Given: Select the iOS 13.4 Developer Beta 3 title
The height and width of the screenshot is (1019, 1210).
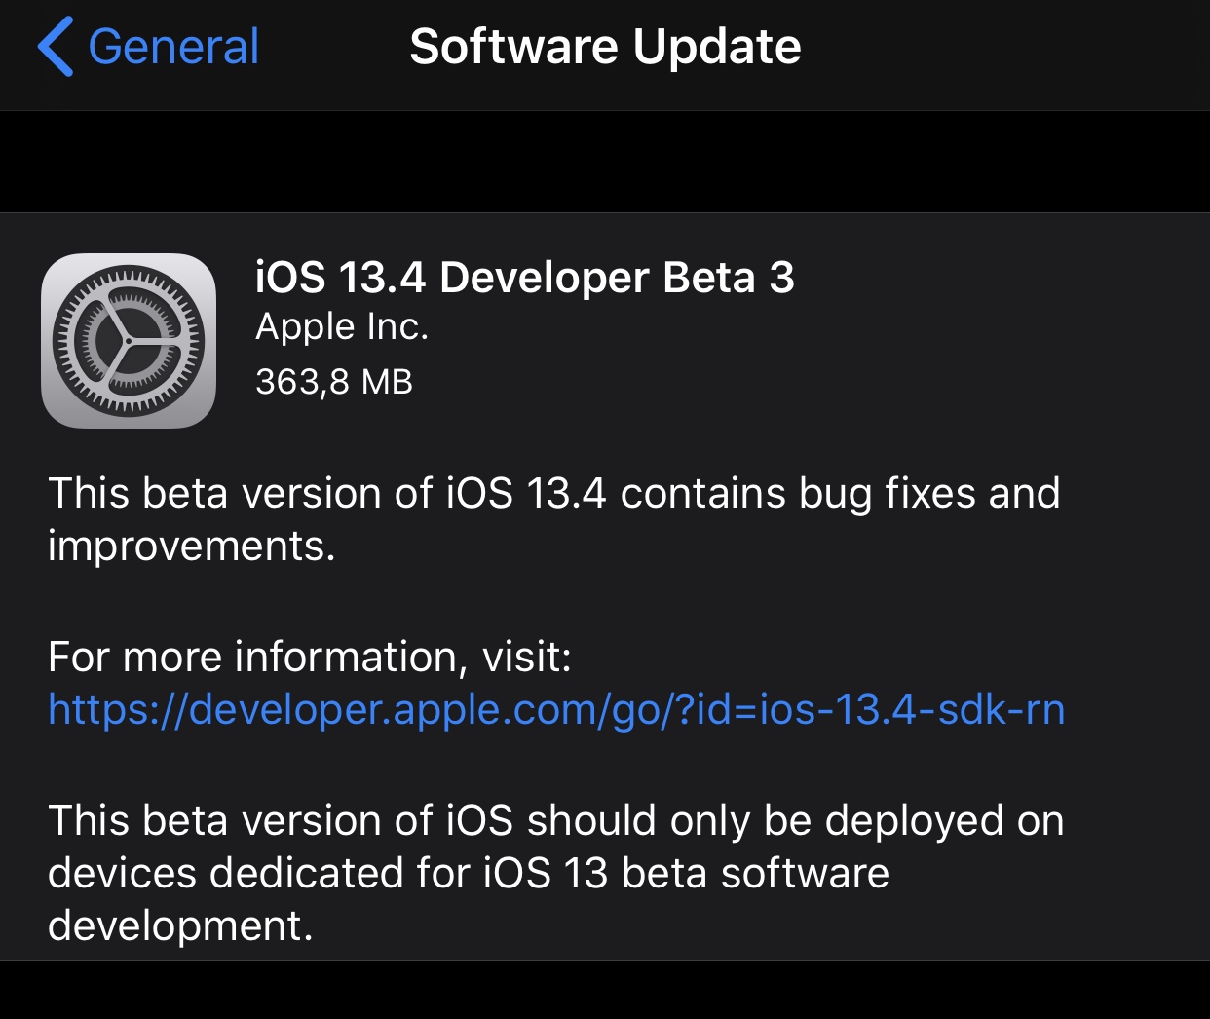Looking at the screenshot, I should 524,278.
